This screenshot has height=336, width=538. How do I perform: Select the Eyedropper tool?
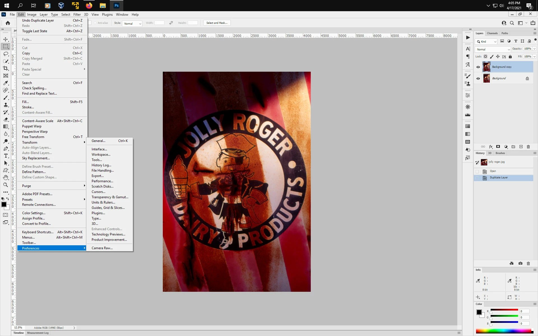pyautogui.click(x=6, y=83)
